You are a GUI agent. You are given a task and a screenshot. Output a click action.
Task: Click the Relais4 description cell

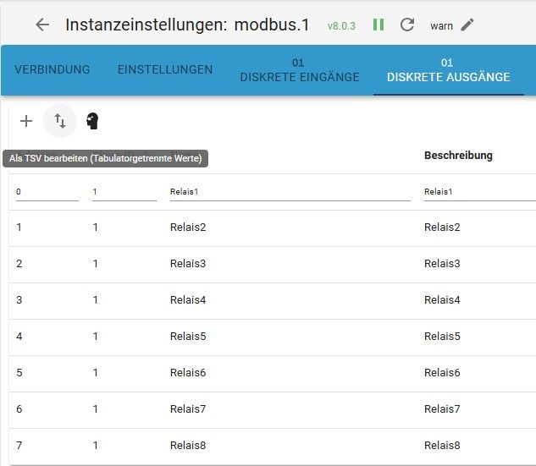442,300
